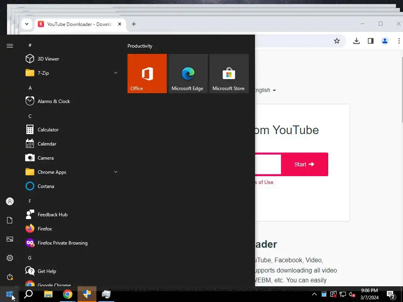Viewport: 403px width, 302px height.
Task: Open a new Chrome tab
Action: [x=134, y=24]
